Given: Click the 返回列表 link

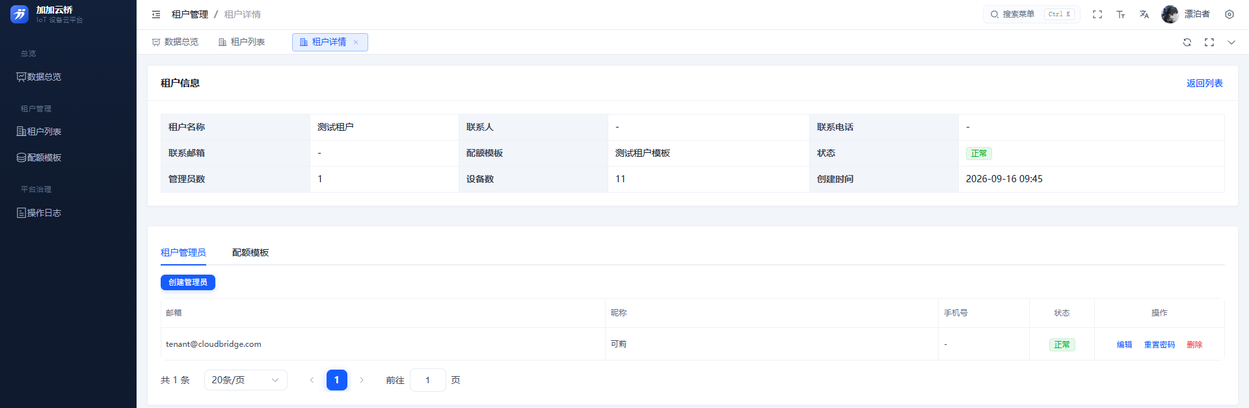Looking at the screenshot, I should point(1205,83).
